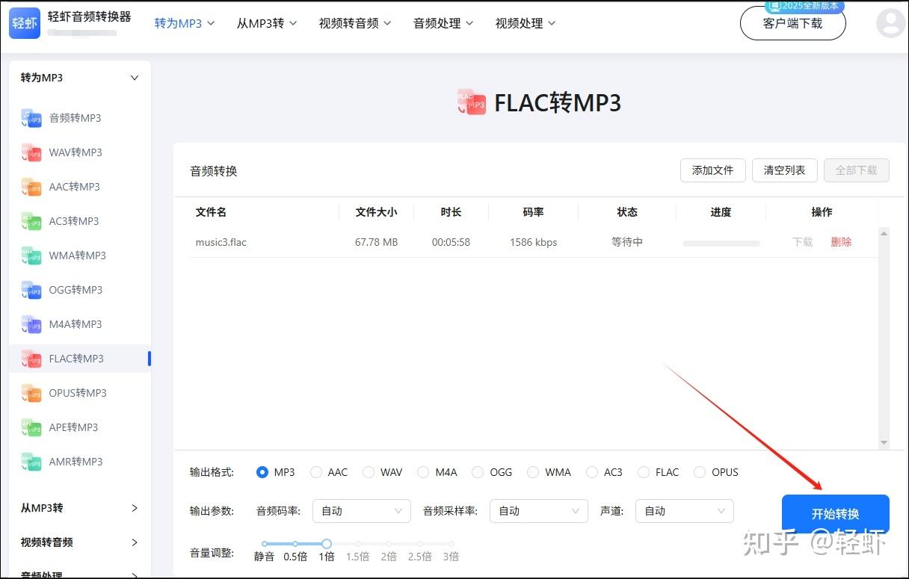The height and width of the screenshot is (579, 909).
Task: Click the 1586 kbps bitrate cell
Action: 533,242
